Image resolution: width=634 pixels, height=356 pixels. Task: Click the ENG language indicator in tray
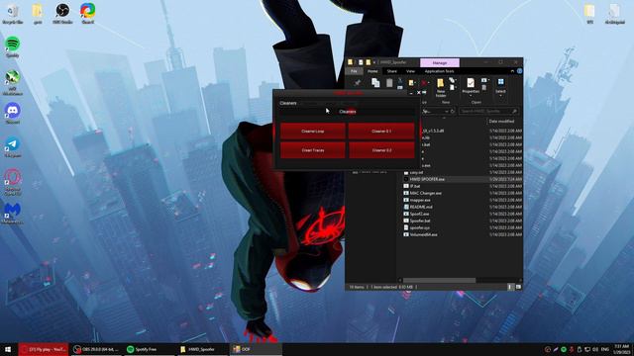click(x=605, y=349)
